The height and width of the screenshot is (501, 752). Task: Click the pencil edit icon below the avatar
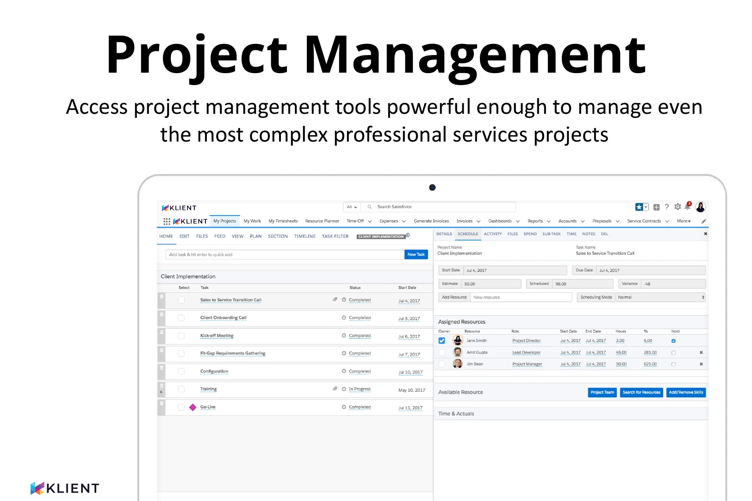coord(704,221)
